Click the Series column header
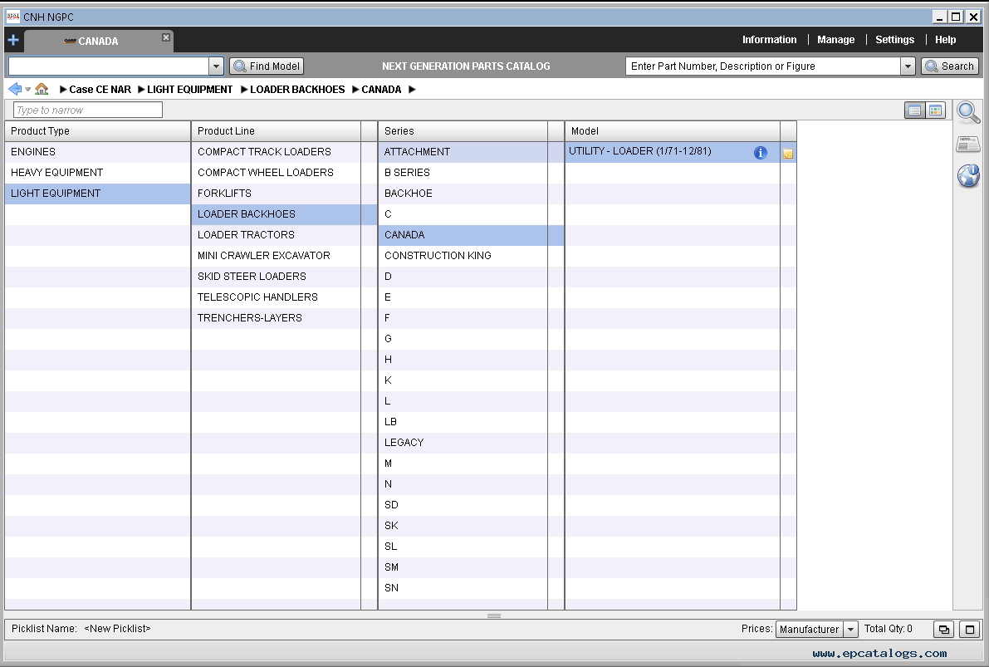 [x=463, y=131]
